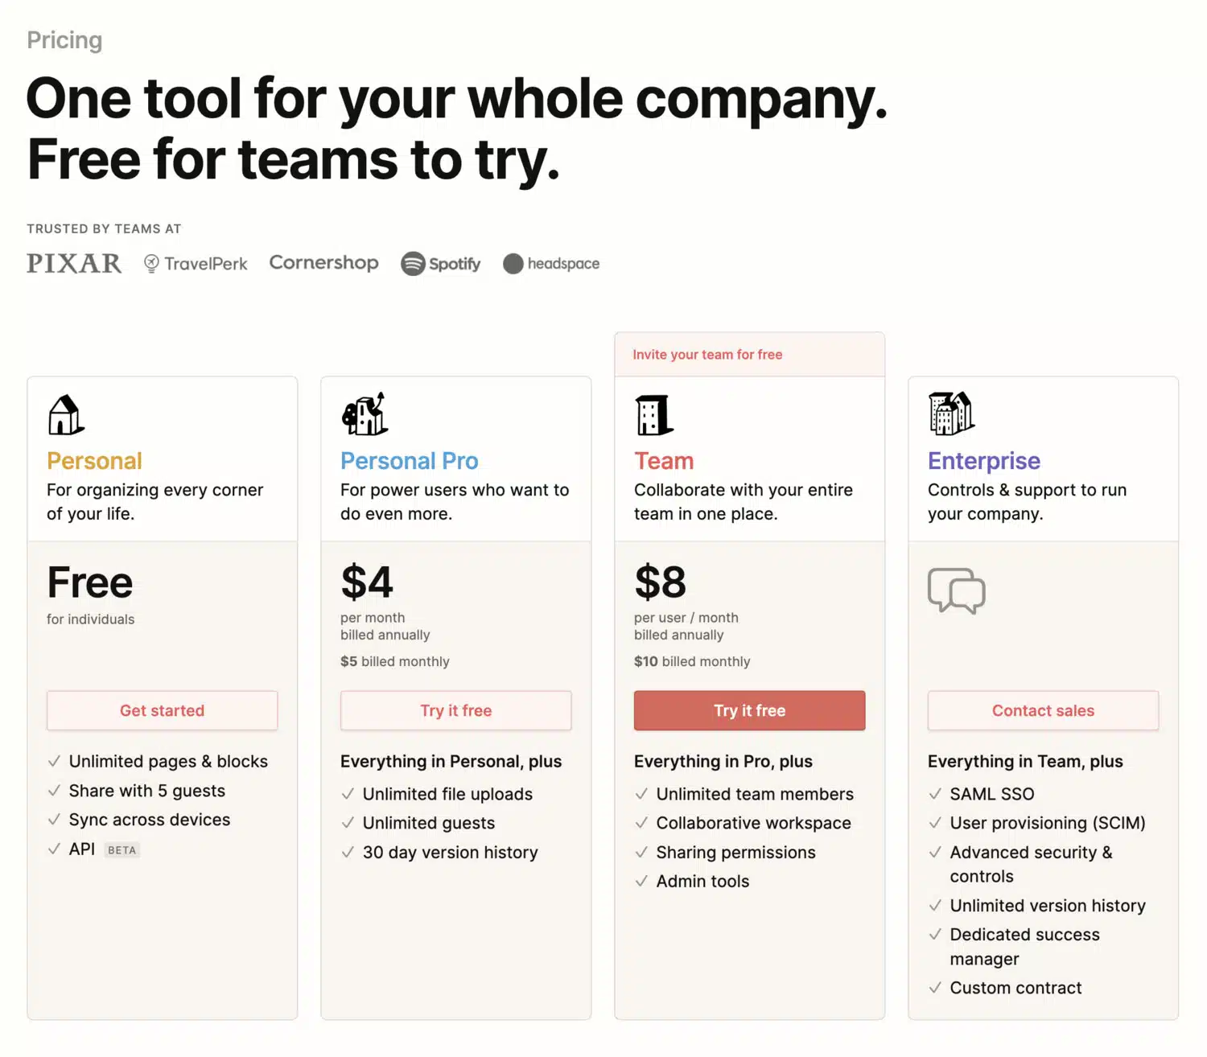Click the Invite your team for free banner
The width and height of the screenshot is (1207, 1057).
[707, 355]
